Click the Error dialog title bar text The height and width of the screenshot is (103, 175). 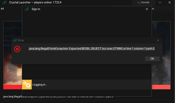21,40
